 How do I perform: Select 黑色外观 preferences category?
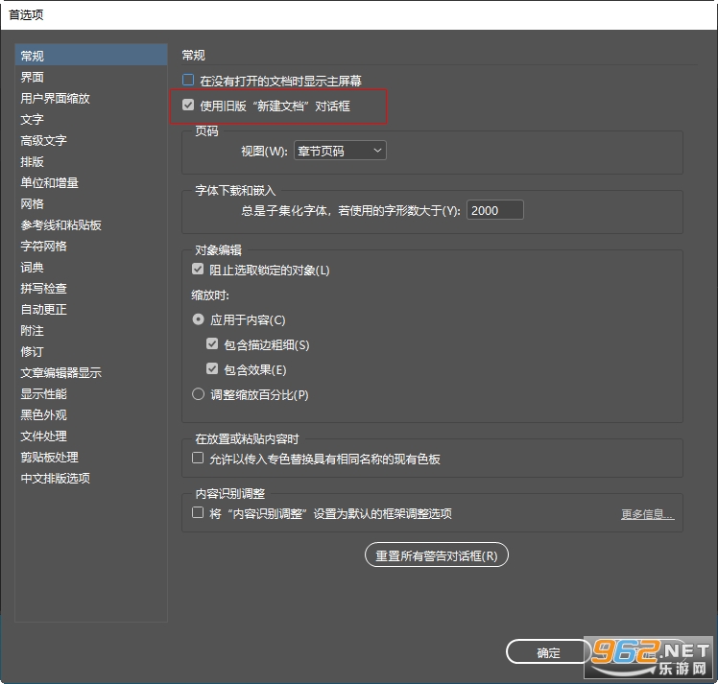pos(91,415)
